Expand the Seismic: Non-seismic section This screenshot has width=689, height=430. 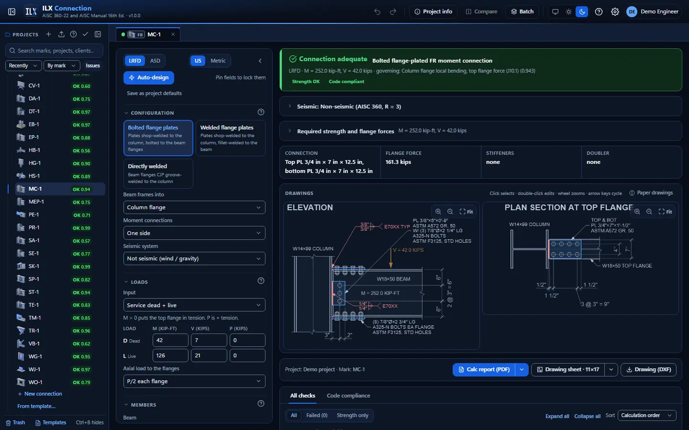(480, 107)
